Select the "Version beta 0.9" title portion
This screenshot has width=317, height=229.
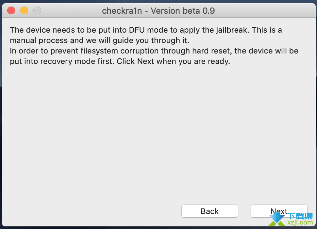click(183, 11)
